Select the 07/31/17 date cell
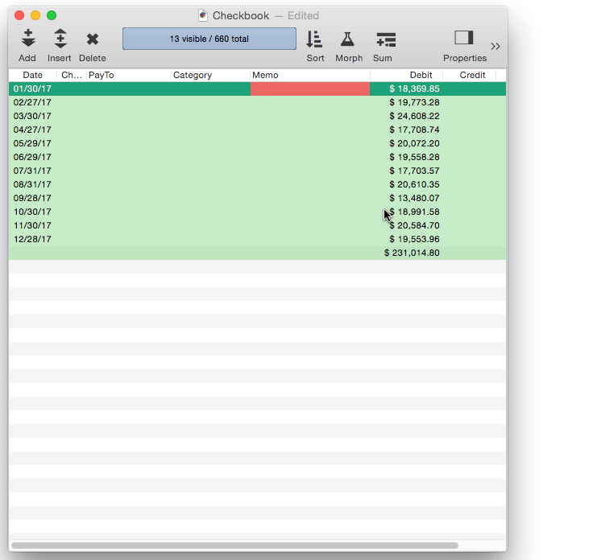The image size is (593, 560). tap(32, 171)
